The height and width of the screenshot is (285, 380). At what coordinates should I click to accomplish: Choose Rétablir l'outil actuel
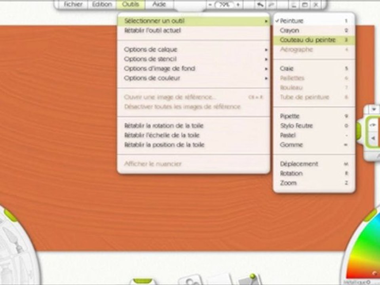click(x=194, y=30)
